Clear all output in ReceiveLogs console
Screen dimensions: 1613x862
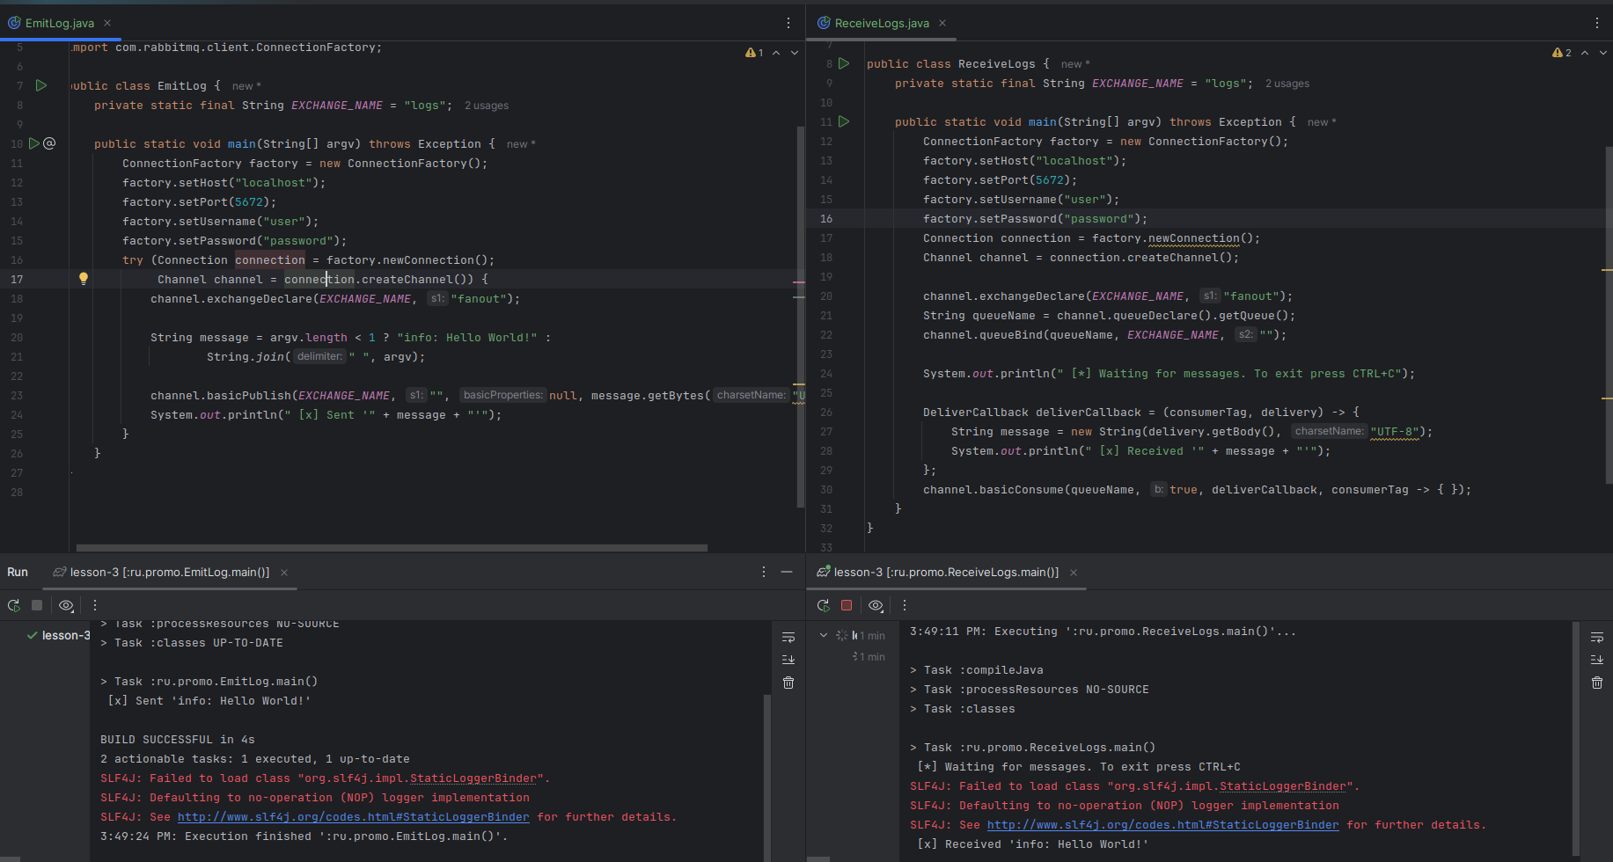[x=1597, y=683]
